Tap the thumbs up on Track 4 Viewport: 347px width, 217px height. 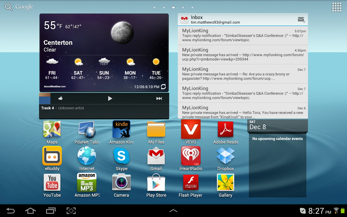60,98
